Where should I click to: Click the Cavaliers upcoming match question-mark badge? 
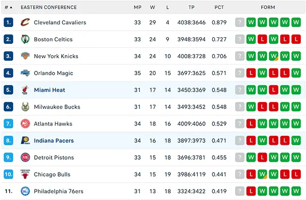[x=240, y=22]
